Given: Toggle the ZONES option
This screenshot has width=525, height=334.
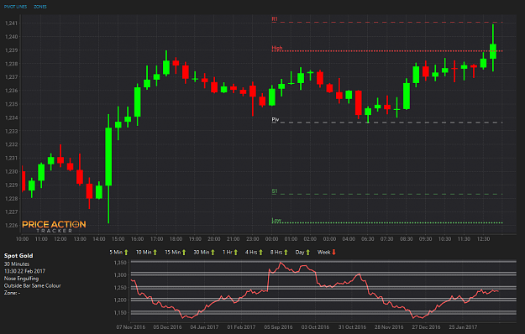Looking at the screenshot, I should coord(40,7).
